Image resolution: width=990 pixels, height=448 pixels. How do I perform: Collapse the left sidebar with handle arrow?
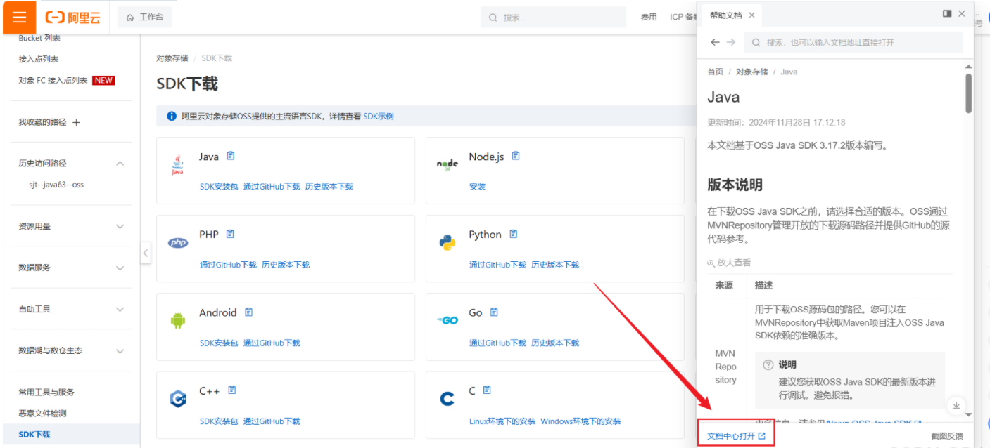click(x=146, y=253)
